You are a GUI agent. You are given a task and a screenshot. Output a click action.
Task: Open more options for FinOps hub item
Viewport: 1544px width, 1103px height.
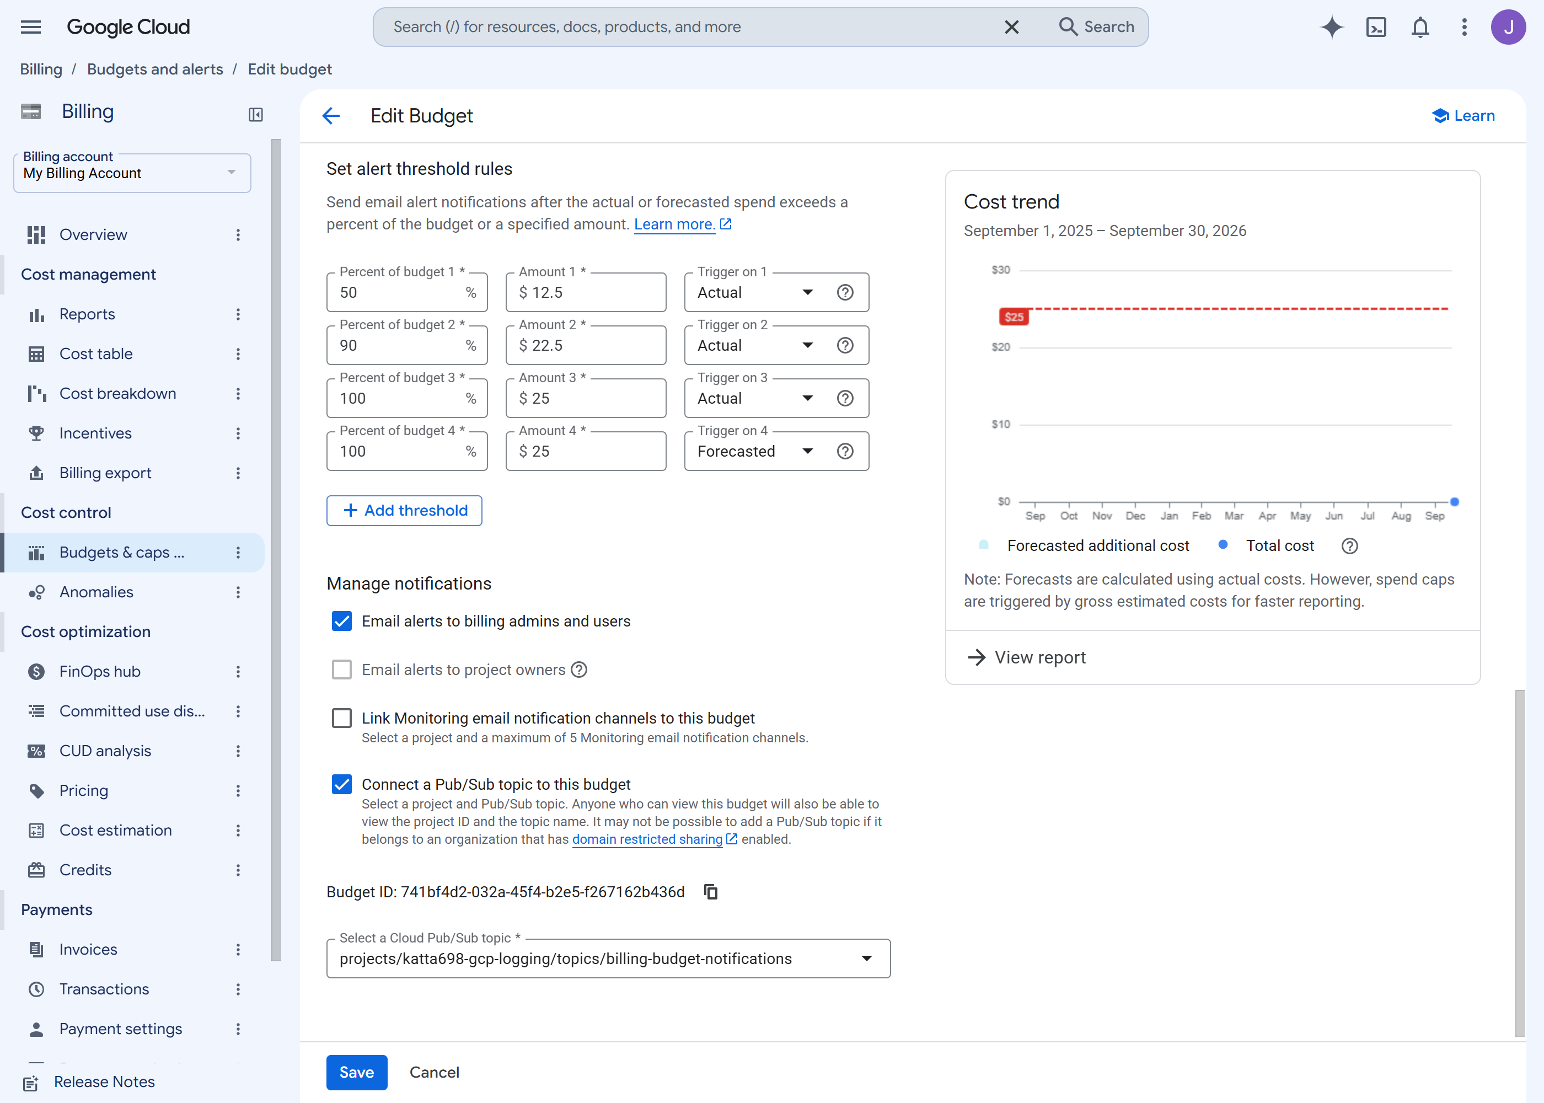(238, 672)
